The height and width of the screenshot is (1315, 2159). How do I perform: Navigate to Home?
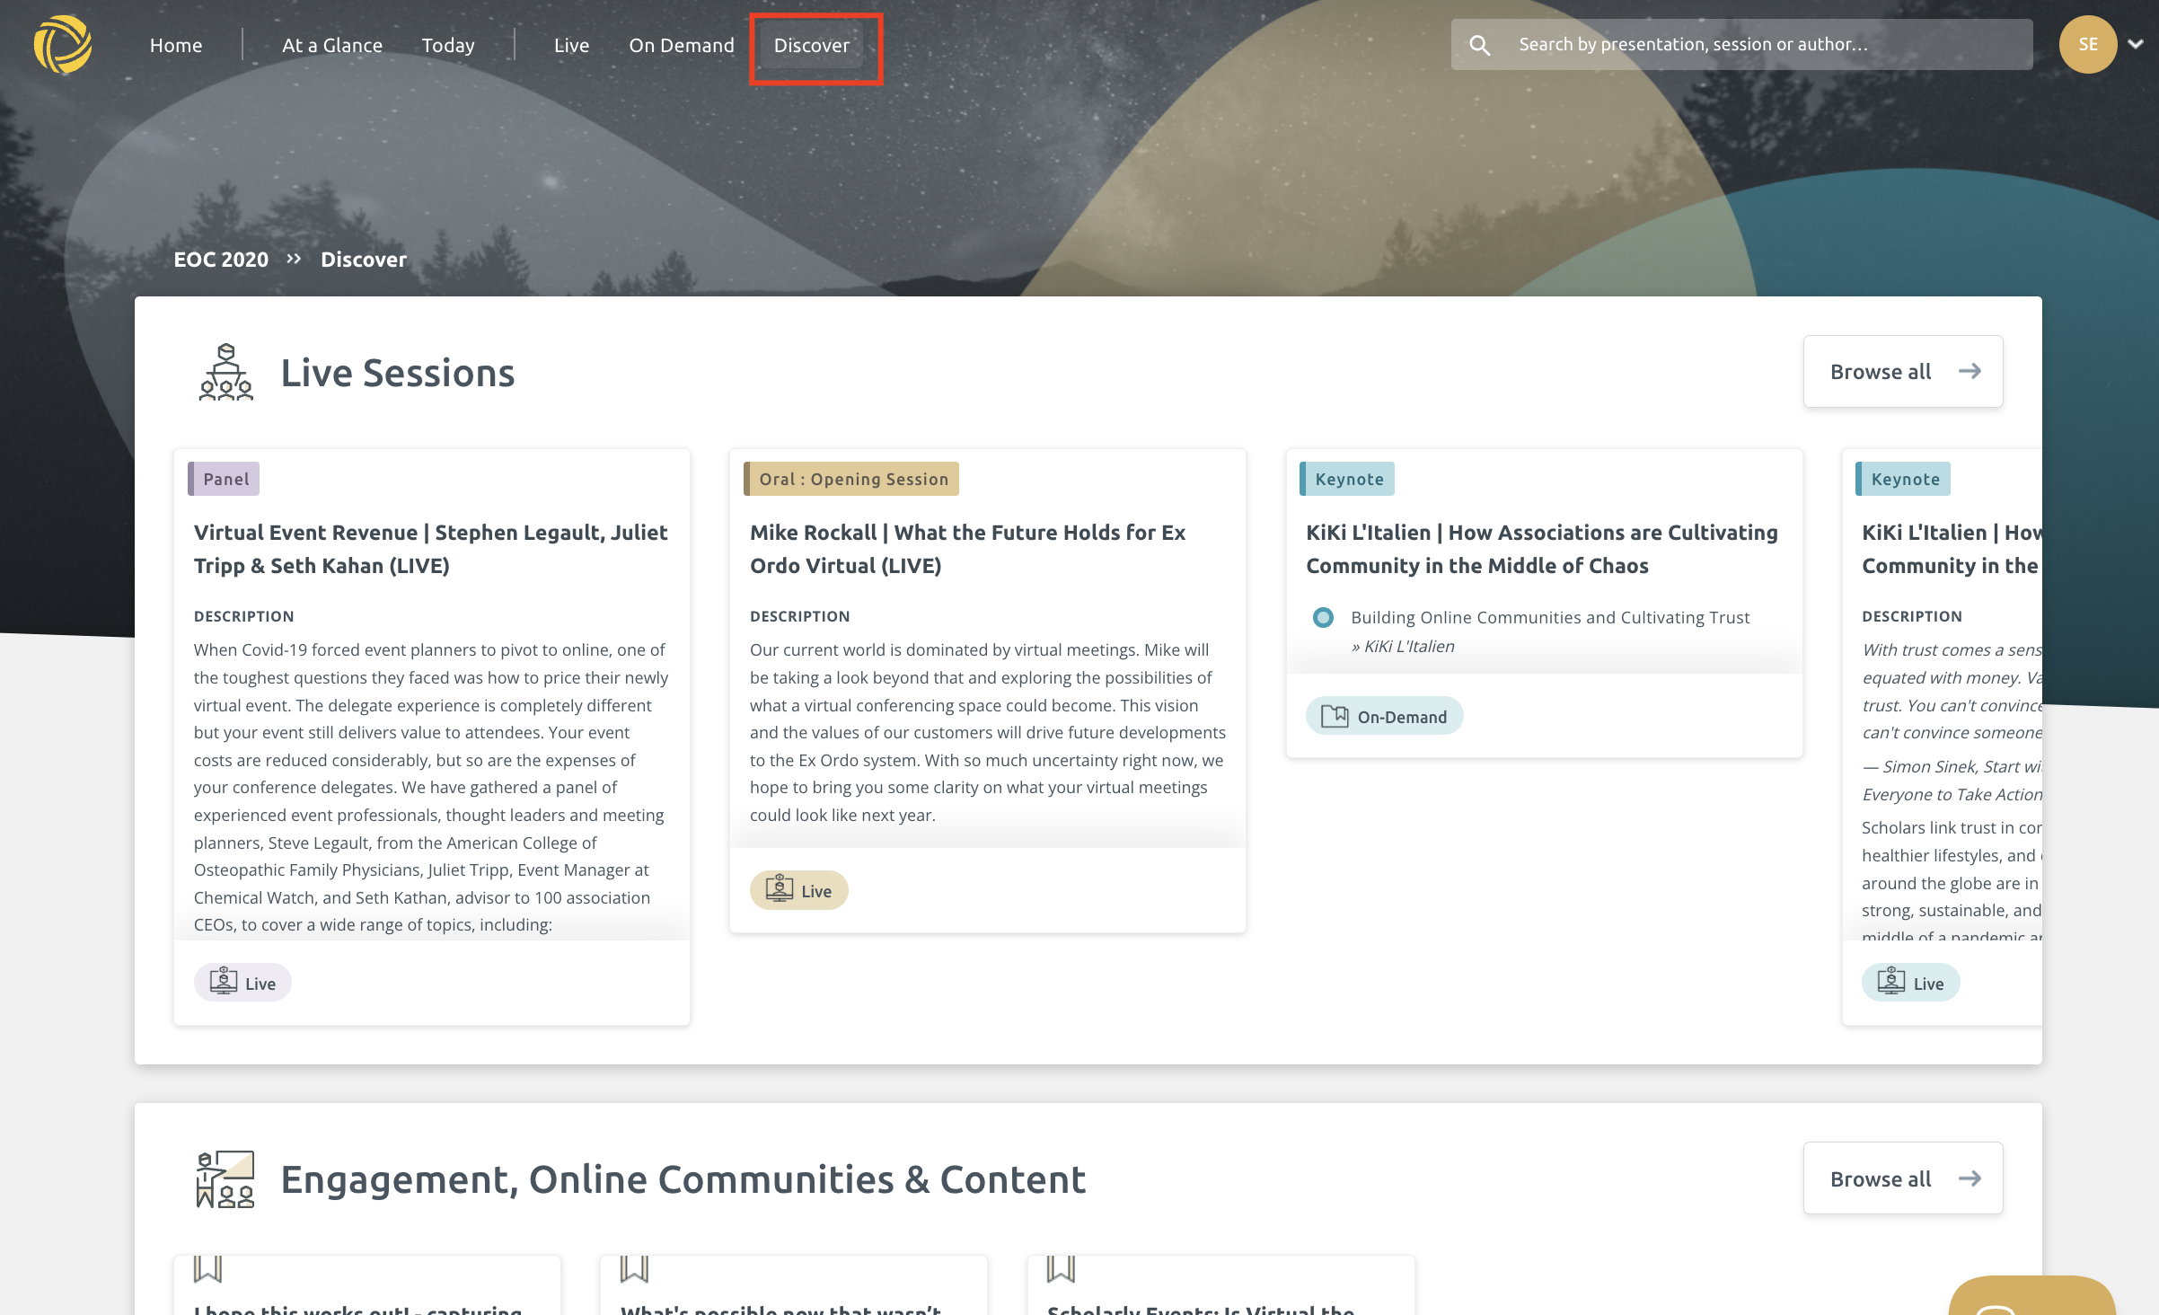176,45
